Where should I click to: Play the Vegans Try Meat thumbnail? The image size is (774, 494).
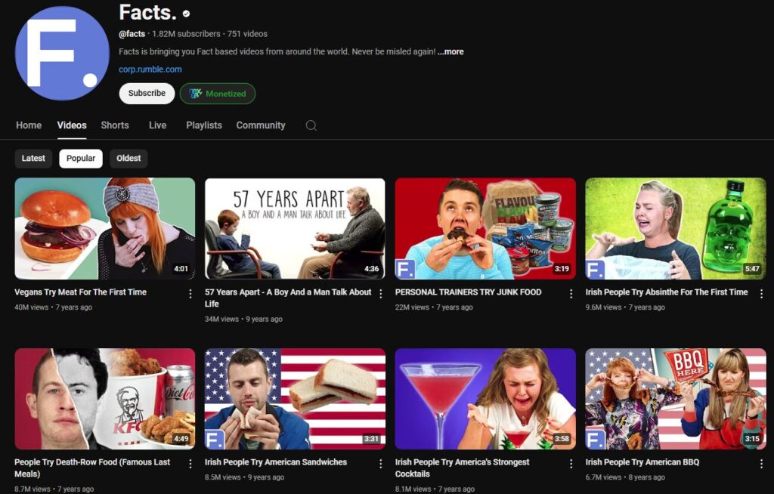[104, 228]
